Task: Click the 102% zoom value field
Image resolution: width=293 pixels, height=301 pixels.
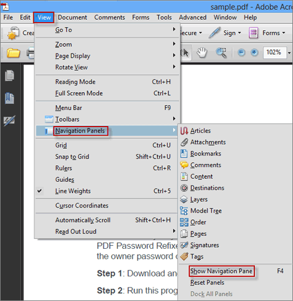Action: click(275, 52)
